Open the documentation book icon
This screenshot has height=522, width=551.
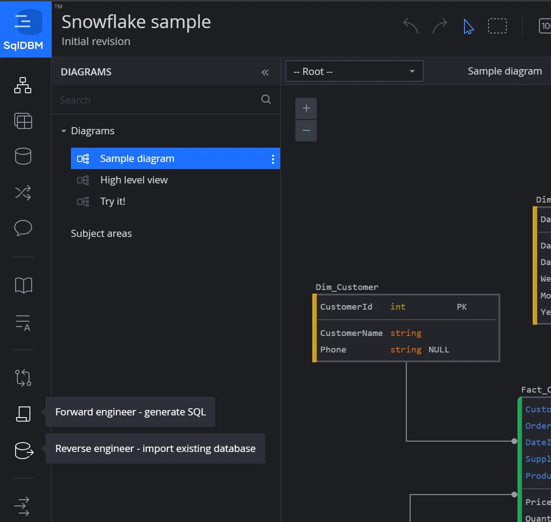(x=23, y=285)
